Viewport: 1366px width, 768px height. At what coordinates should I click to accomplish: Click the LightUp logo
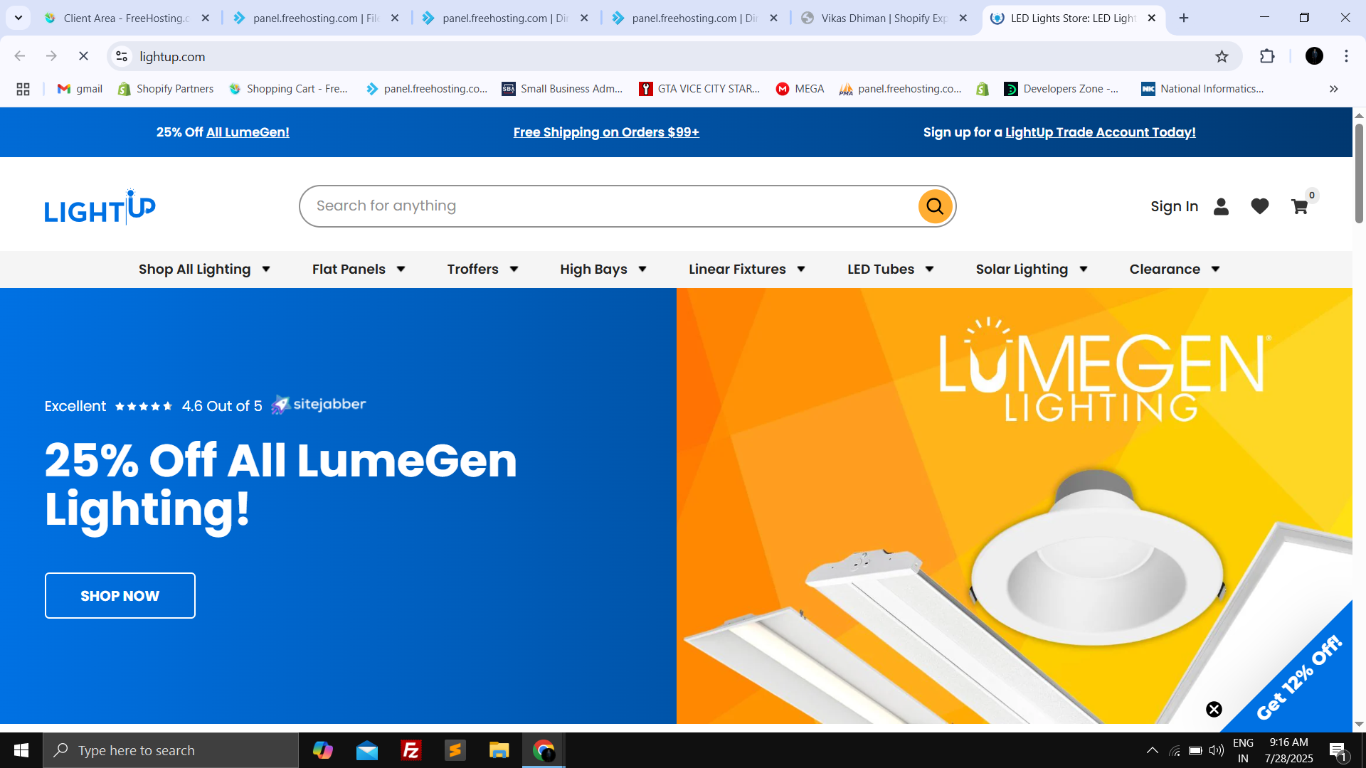pyautogui.click(x=100, y=207)
